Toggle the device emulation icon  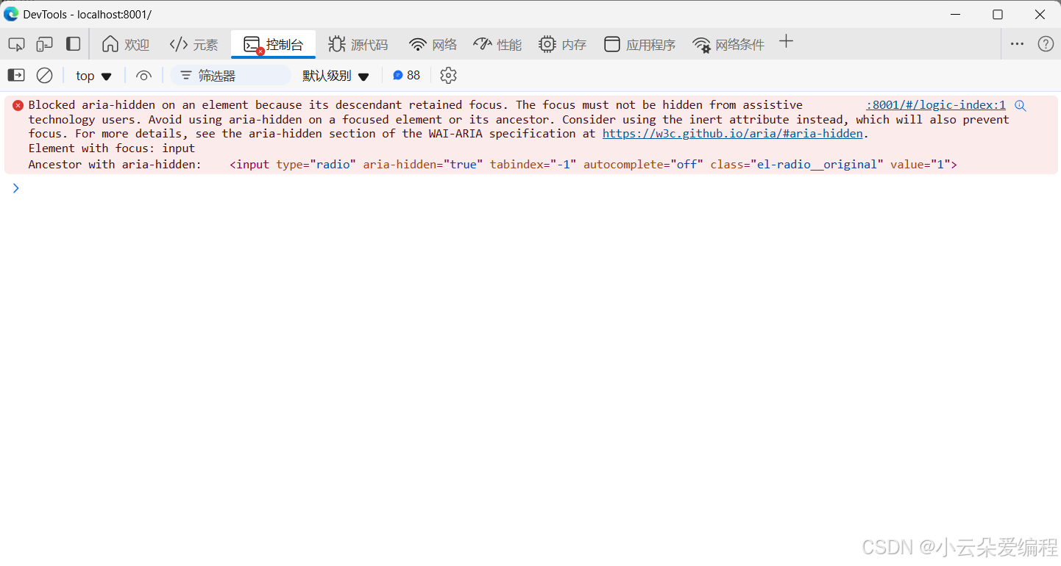44,44
